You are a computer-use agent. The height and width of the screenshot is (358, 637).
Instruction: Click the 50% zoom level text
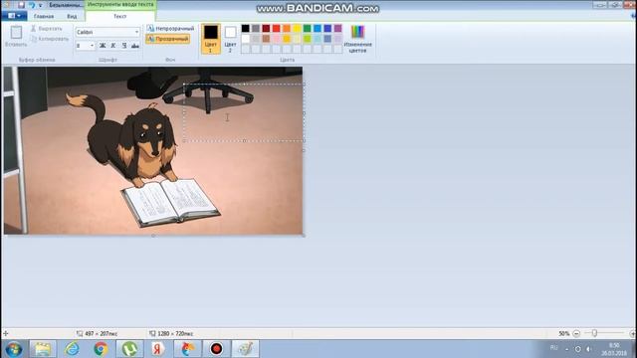coord(564,333)
